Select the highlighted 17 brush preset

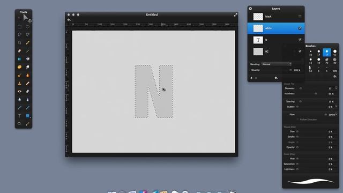pos(326,53)
